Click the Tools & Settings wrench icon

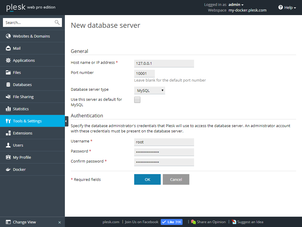pos(8,121)
